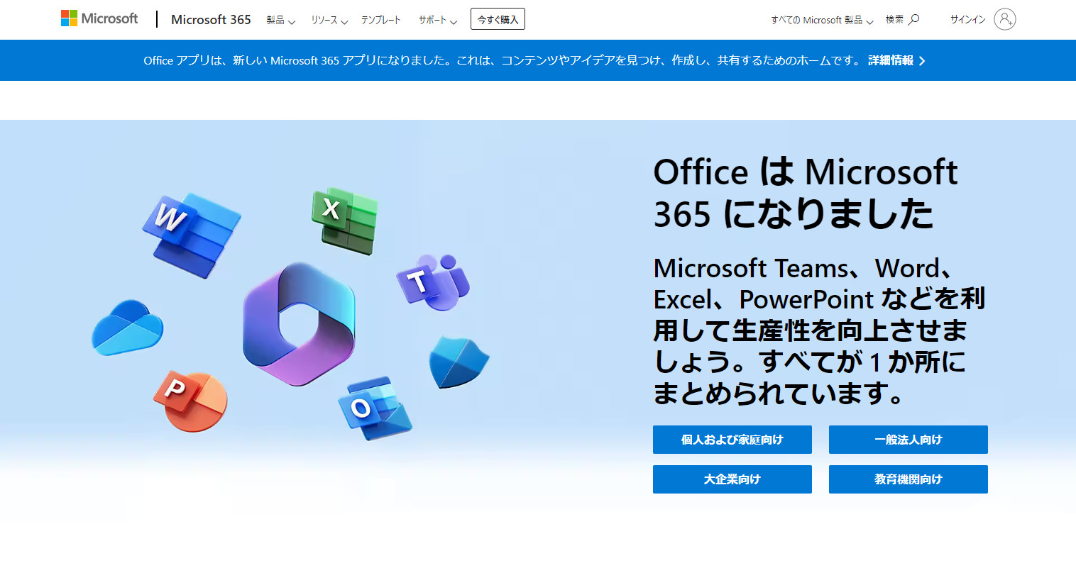Image resolution: width=1076 pixels, height=585 pixels.
Task: Click the heading Office は Microsoft 365 になりました
Action: 806,193
